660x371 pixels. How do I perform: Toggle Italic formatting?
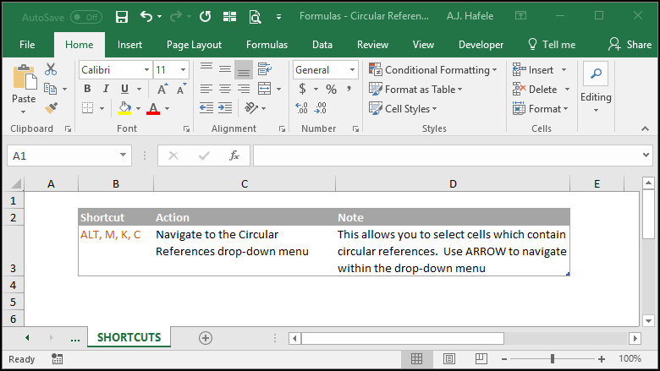[106, 89]
